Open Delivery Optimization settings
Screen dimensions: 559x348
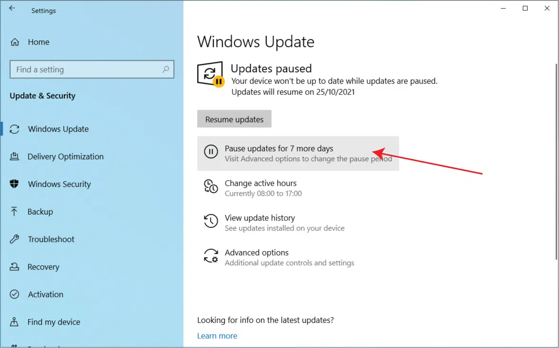click(66, 156)
